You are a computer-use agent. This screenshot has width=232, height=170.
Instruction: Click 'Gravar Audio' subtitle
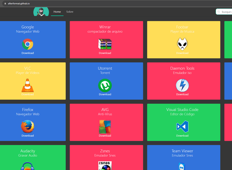tap(28, 156)
